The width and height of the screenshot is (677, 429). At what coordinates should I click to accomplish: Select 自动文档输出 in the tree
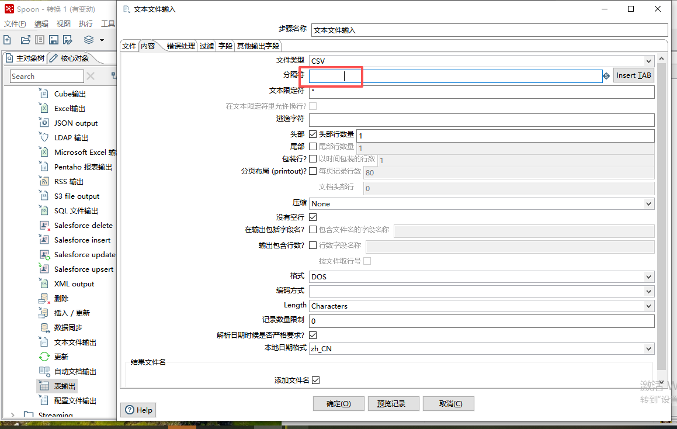click(75, 371)
